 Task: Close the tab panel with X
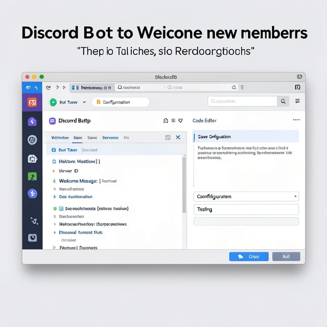178,137
